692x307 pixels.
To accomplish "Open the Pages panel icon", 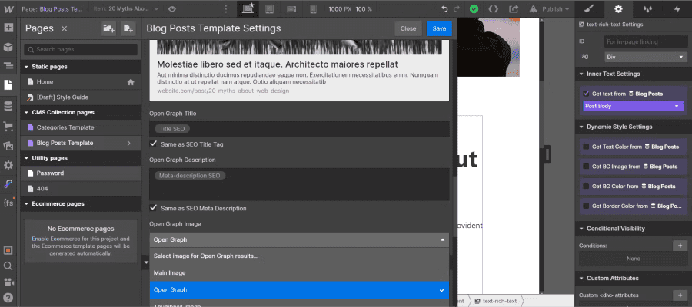I will pyautogui.click(x=8, y=85).
